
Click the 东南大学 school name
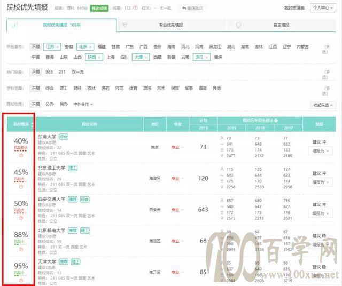47,137
